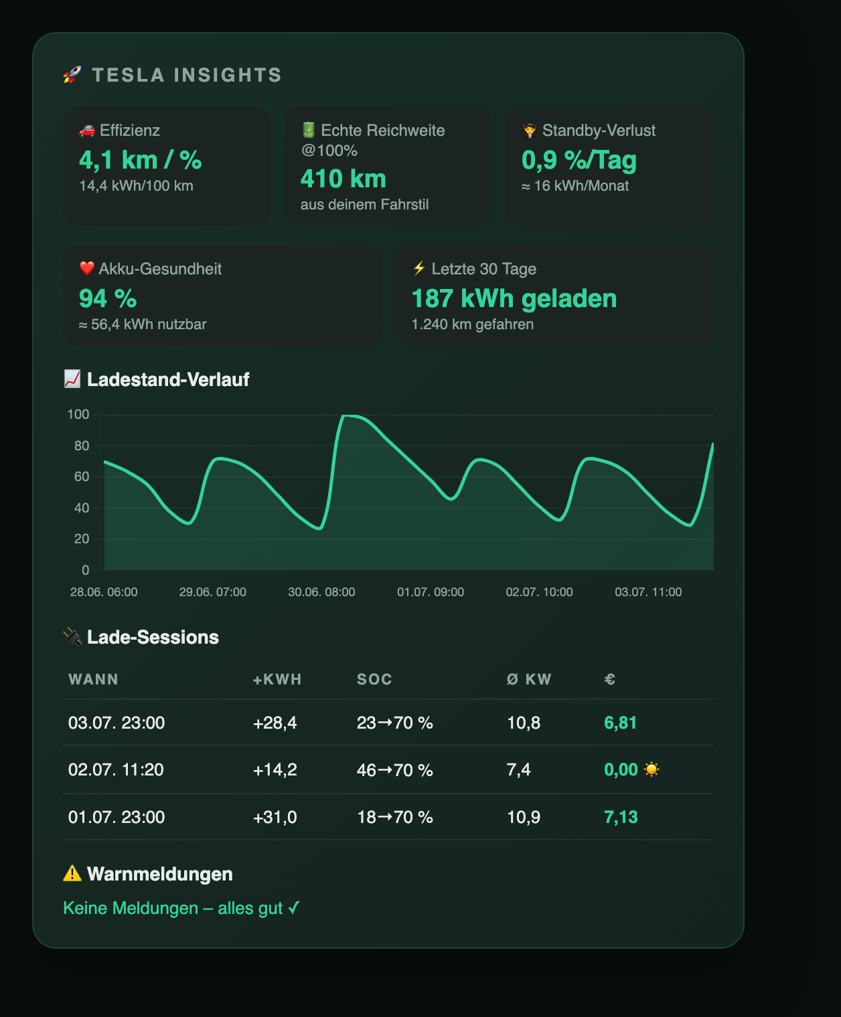Click the +14,2 kWh cell
Screen dimensions: 841x1017
point(275,769)
